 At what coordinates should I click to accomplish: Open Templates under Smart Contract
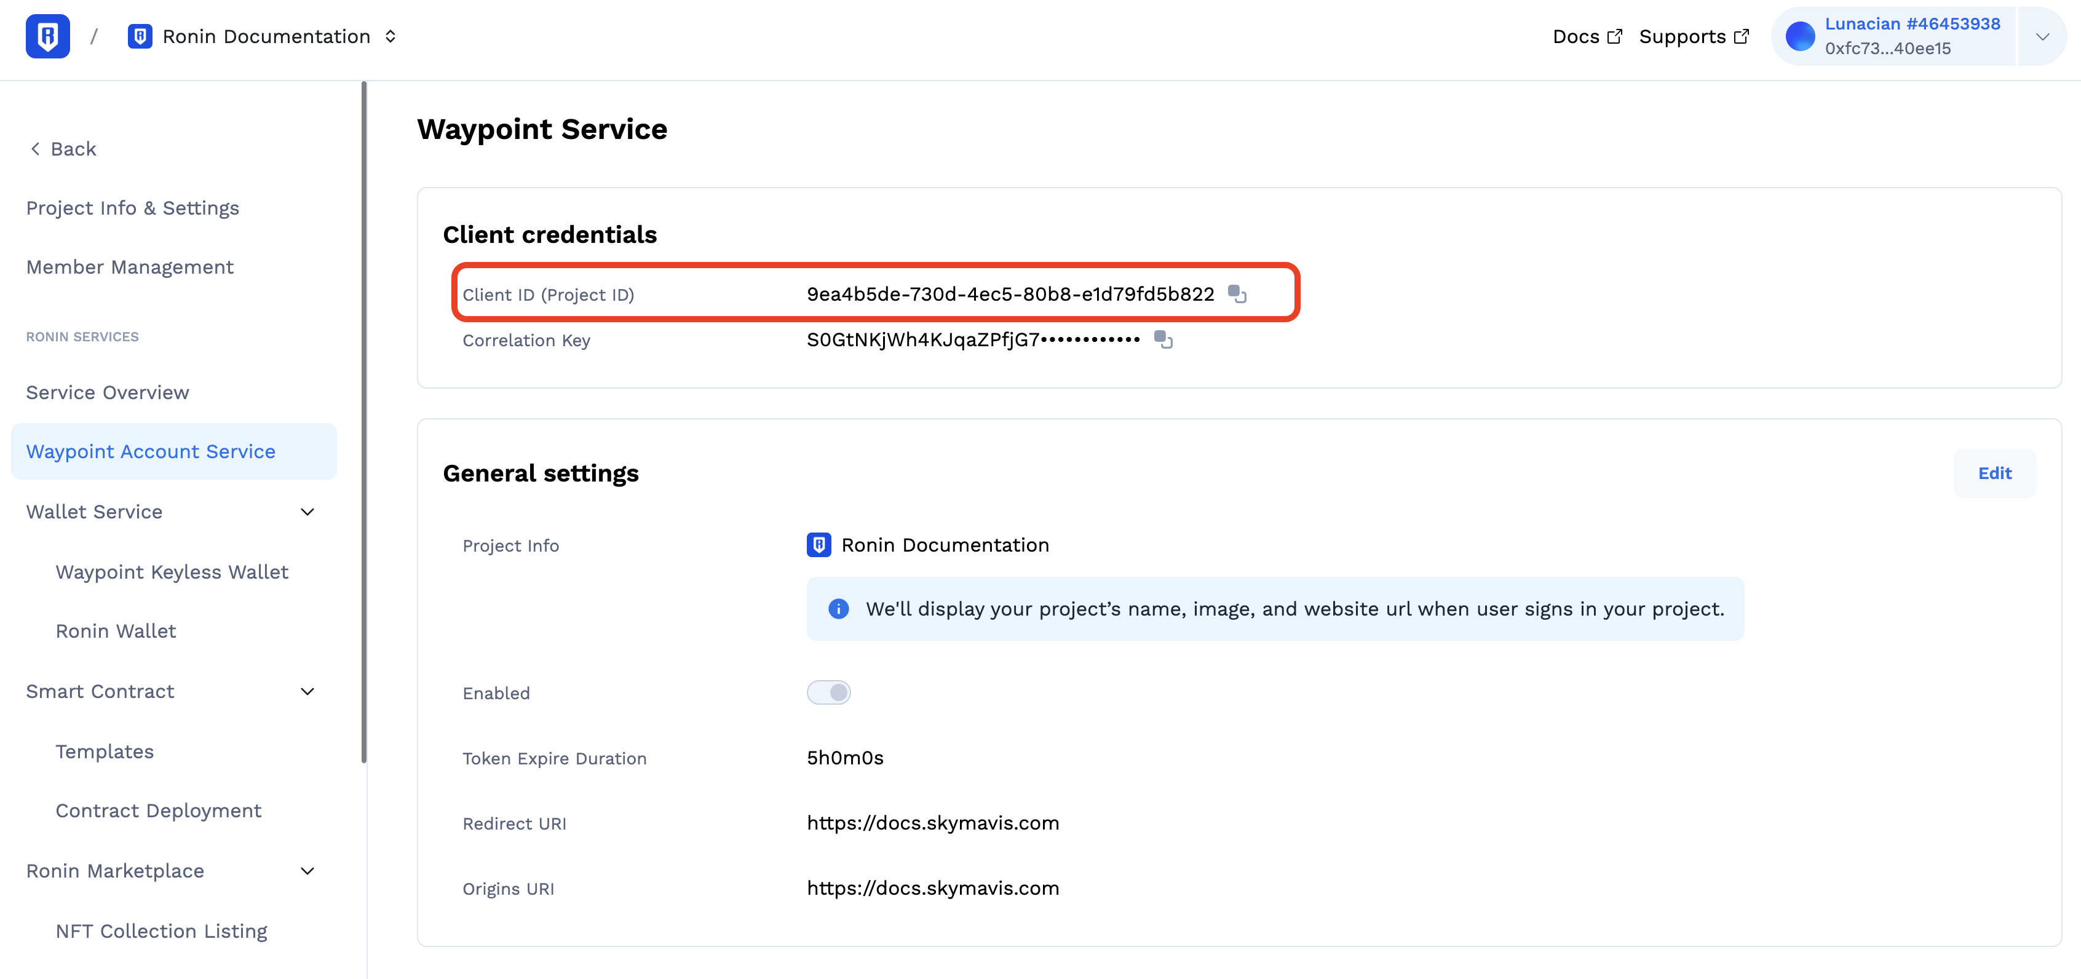(x=104, y=751)
